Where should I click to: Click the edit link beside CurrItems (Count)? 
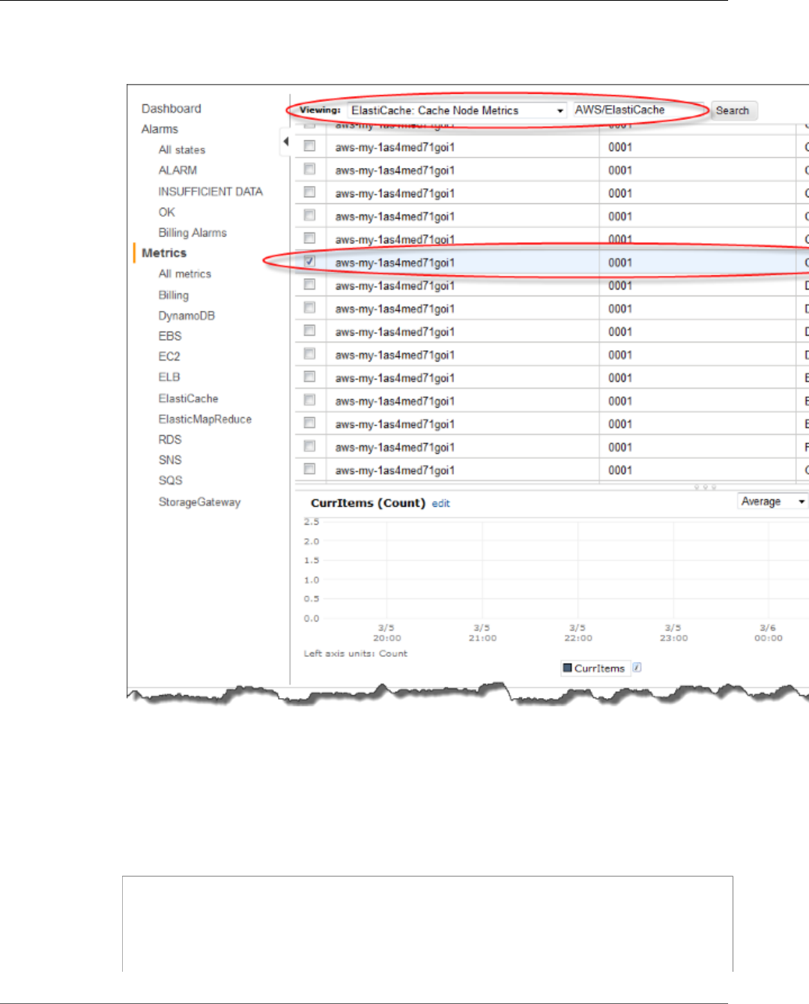[x=440, y=503]
